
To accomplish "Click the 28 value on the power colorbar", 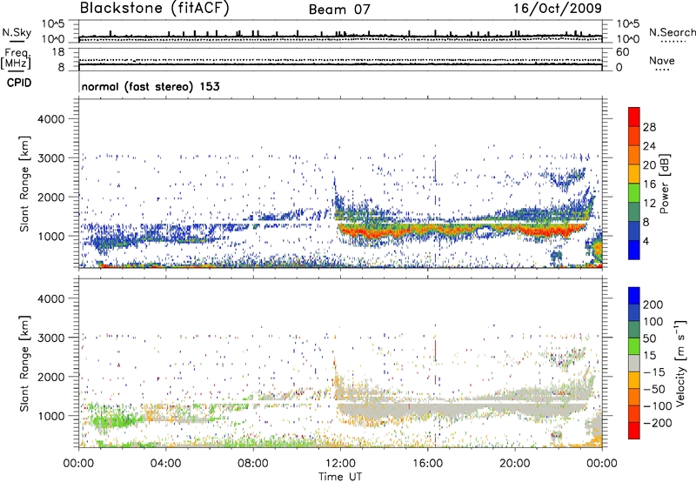I will (649, 127).
